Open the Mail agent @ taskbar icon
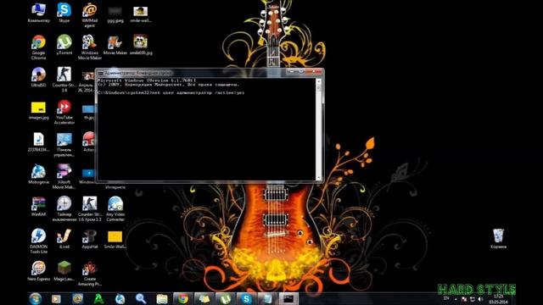The width and height of the screenshot is (543, 305). (x=77, y=299)
